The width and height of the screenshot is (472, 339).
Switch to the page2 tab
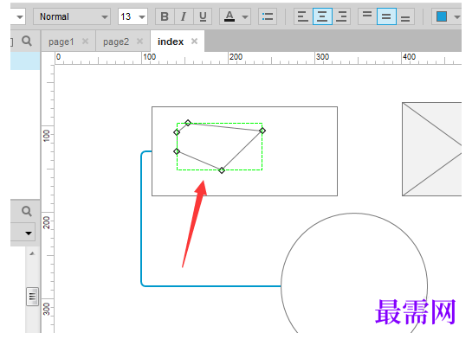click(116, 42)
